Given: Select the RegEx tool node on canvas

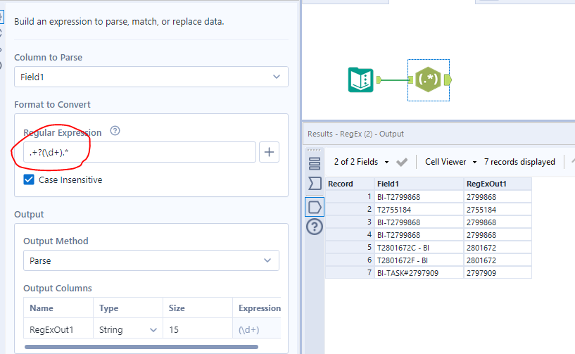Looking at the screenshot, I should [428, 80].
